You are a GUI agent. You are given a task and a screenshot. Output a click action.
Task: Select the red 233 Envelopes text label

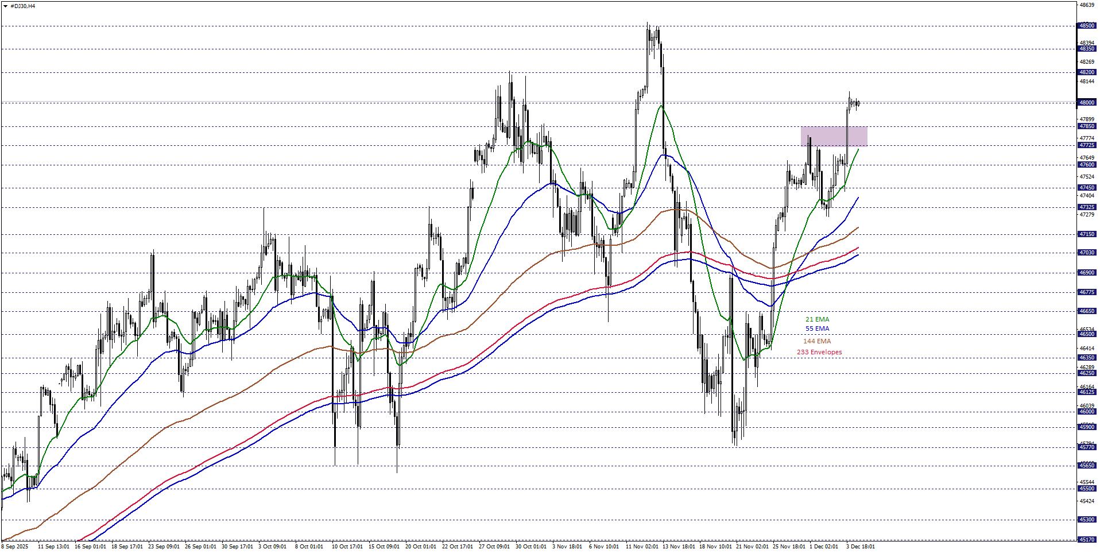[819, 352]
